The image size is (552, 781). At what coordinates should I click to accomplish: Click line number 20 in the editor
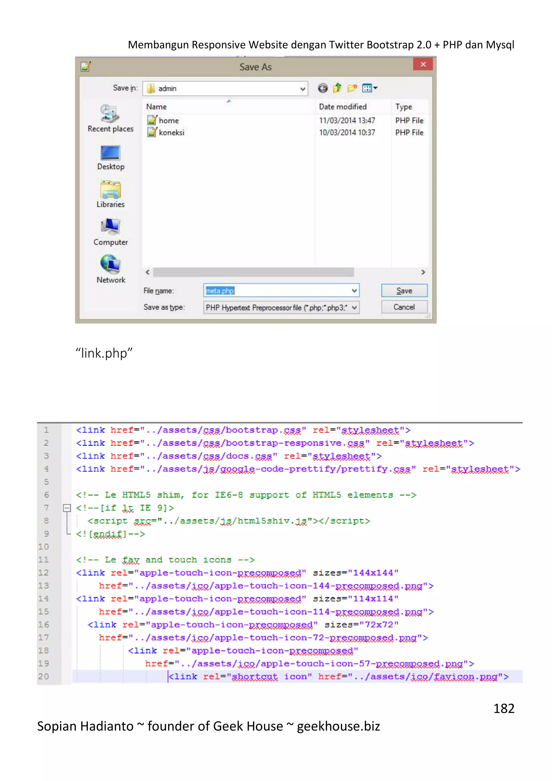click(43, 676)
